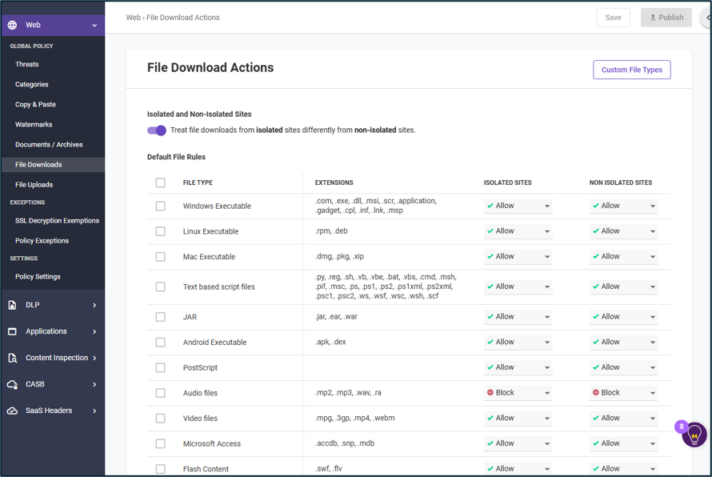Click the DLP document lock icon
Image resolution: width=712 pixels, height=477 pixels.
pos(12,305)
